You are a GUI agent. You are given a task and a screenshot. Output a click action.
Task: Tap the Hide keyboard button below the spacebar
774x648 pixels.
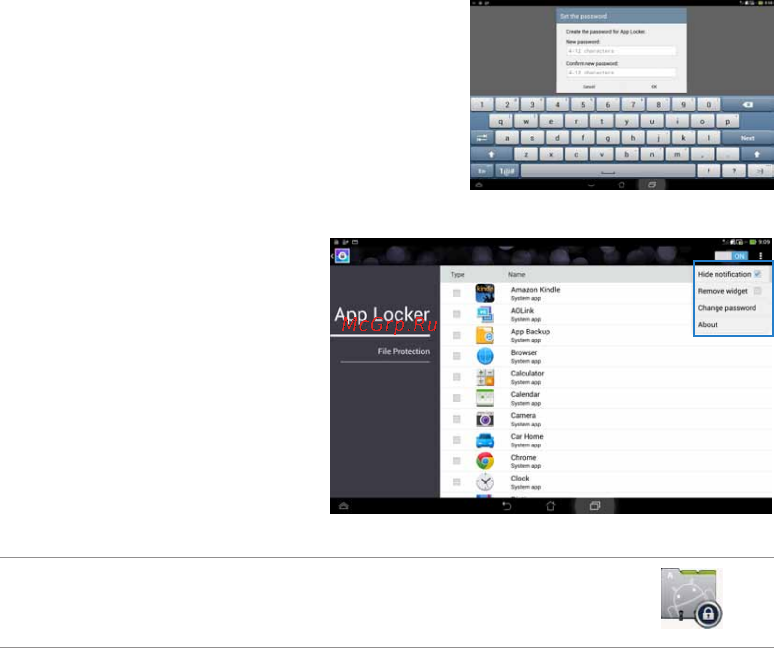[591, 185]
